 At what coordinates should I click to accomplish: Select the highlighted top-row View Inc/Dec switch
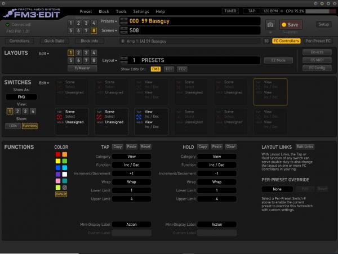pos(270,92)
